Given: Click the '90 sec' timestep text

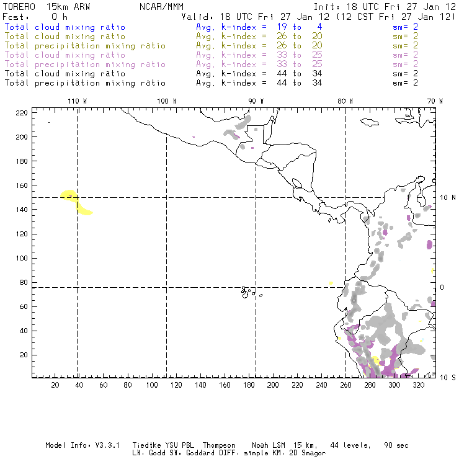Looking at the screenshot, I should 396,445.
